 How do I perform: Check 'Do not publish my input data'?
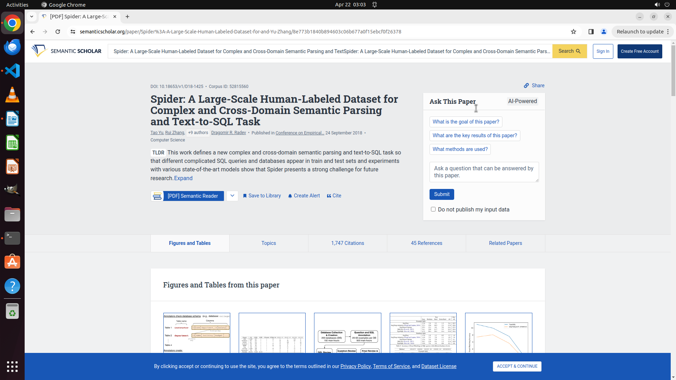(x=433, y=209)
